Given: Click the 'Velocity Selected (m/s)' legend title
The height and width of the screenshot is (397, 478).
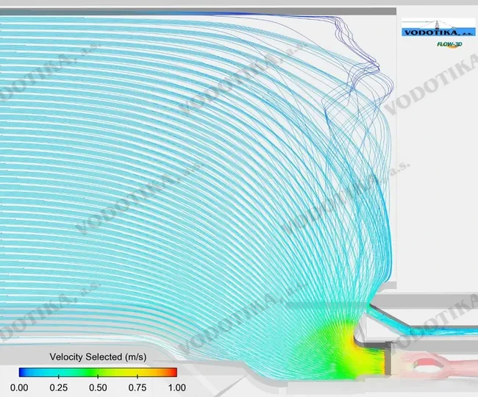Looking at the screenshot, I should (98, 357).
